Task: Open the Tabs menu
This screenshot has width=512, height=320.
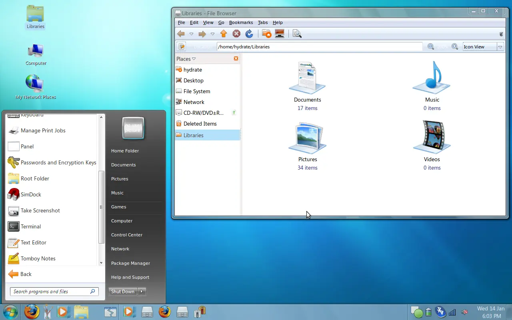Action: pos(263,22)
